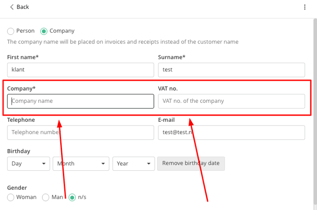317x210 pixels.
Task: Choose Man as gender
Action: 46,197
